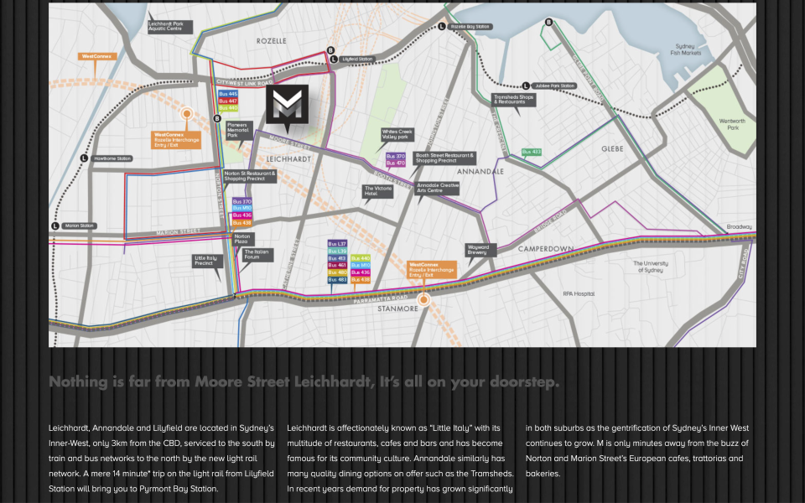This screenshot has width=805, height=503.
Task: Select the Bus L37 route tag
Action: click(x=337, y=244)
